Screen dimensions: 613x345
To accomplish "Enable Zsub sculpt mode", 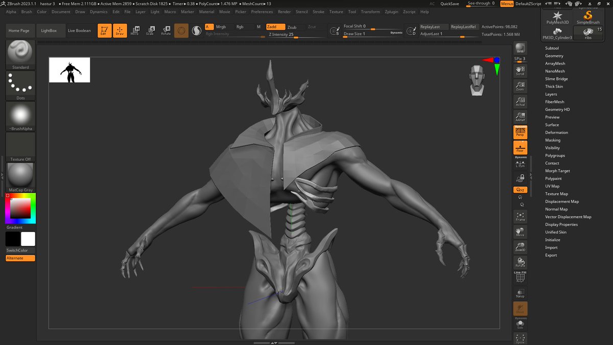I will pyautogui.click(x=292, y=27).
